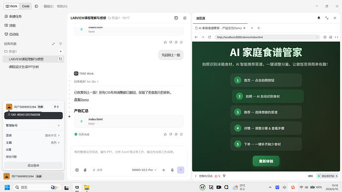Reload the embedded browser page

210,37
